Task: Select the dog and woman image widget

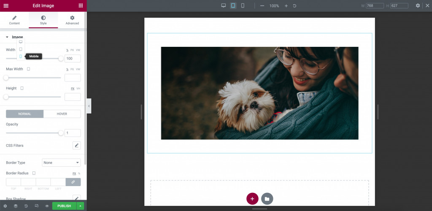Action: pyautogui.click(x=259, y=93)
